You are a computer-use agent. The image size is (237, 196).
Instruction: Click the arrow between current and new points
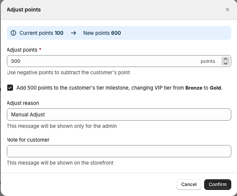pos(73,33)
